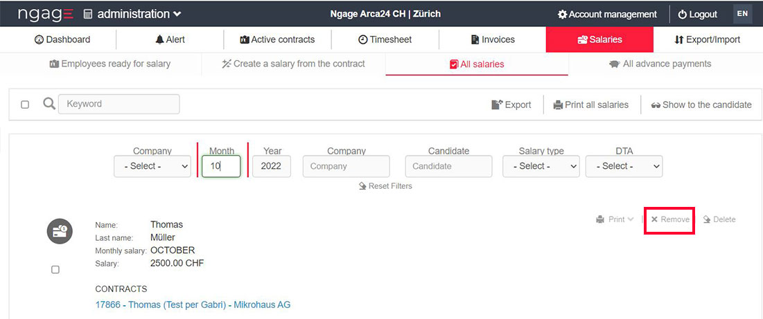Click the round salary payment icon
This screenshot has width=763, height=319.
tap(60, 231)
